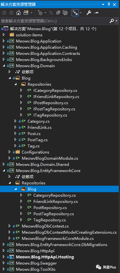
Task: Collapse the Meowv.Blog.Domain project node
Action: click(4, 66)
